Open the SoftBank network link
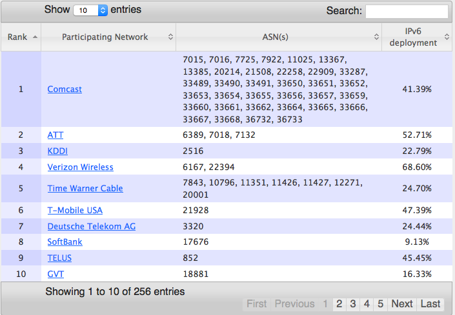The image size is (455, 315). point(65,242)
